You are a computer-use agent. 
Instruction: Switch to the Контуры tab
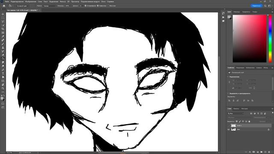(x=244, y=109)
